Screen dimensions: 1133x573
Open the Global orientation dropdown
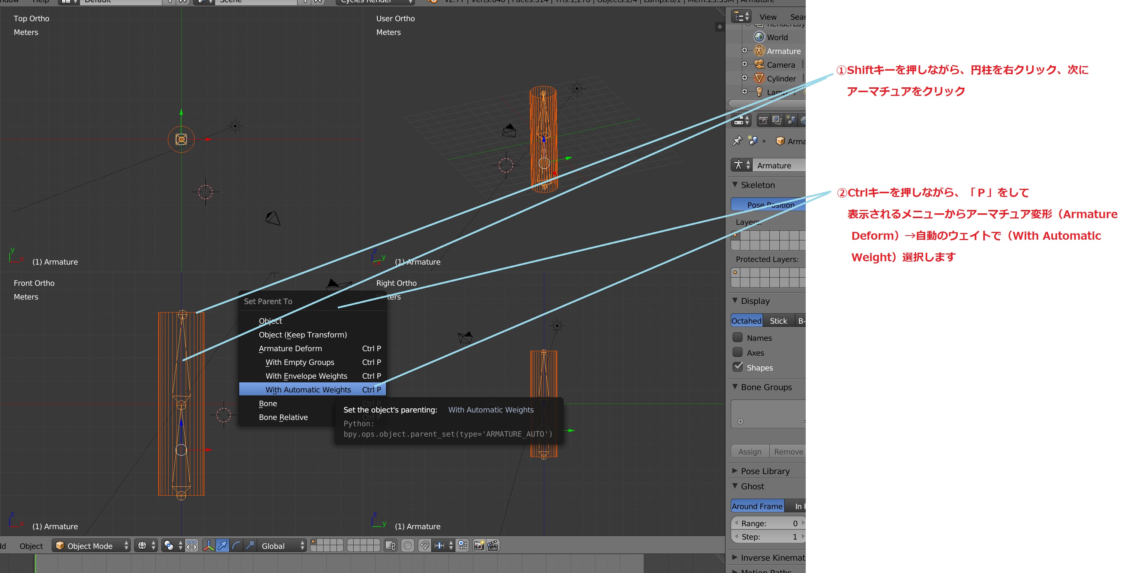pos(282,546)
